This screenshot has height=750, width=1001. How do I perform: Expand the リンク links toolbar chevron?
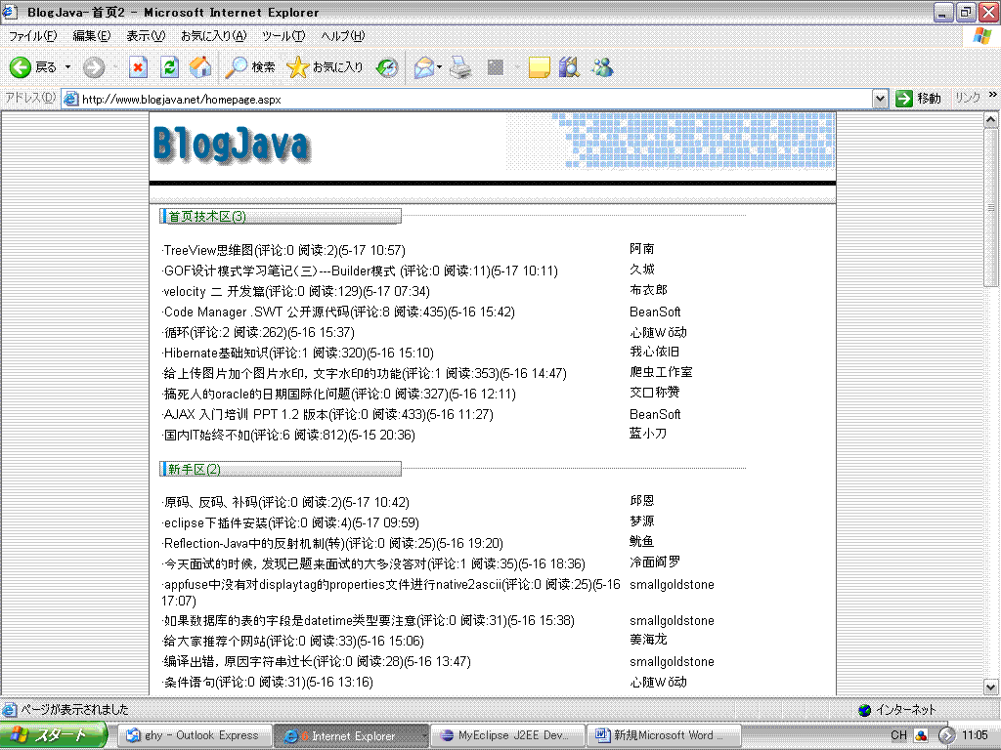pos(993,95)
